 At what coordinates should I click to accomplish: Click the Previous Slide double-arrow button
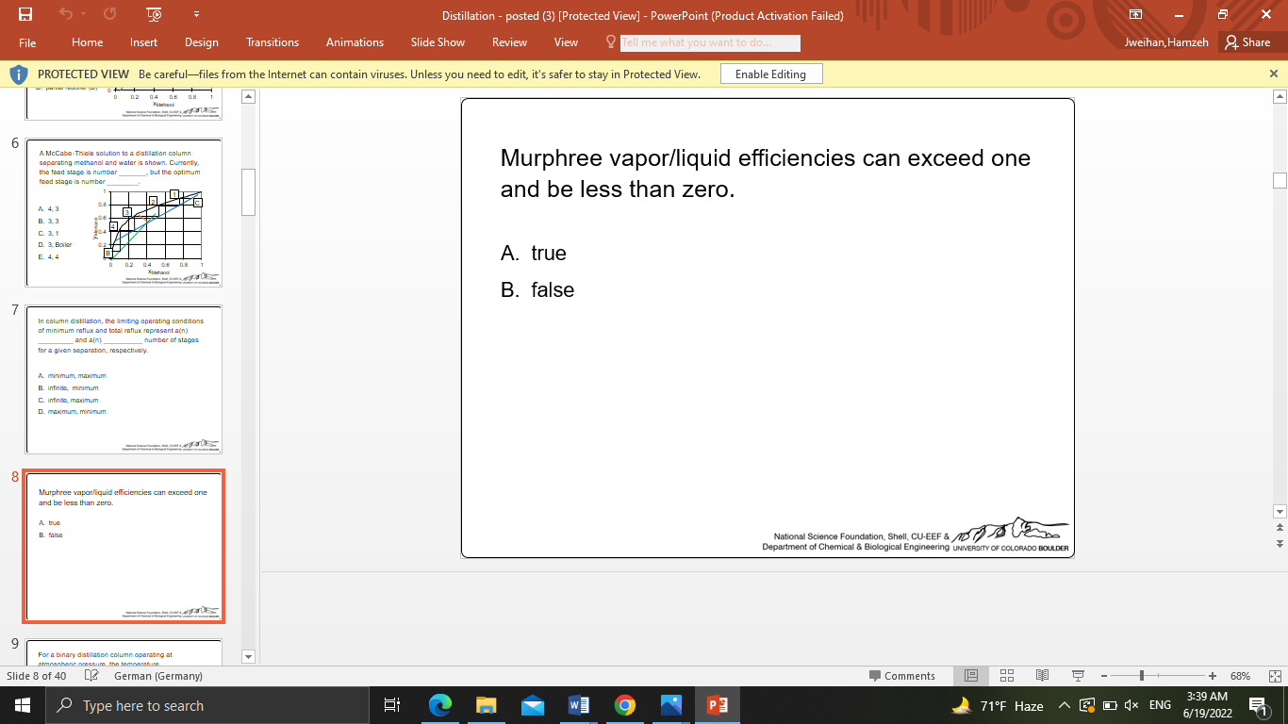coord(1280,528)
